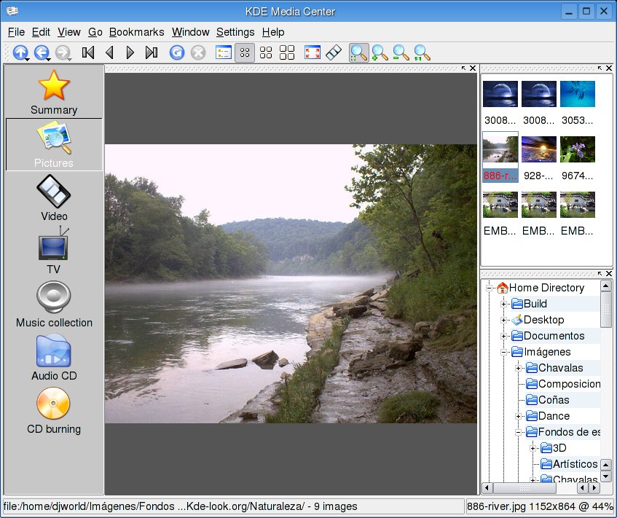617x518 pixels.
Task: Switch to detailed list view icon
Action: 224,52
